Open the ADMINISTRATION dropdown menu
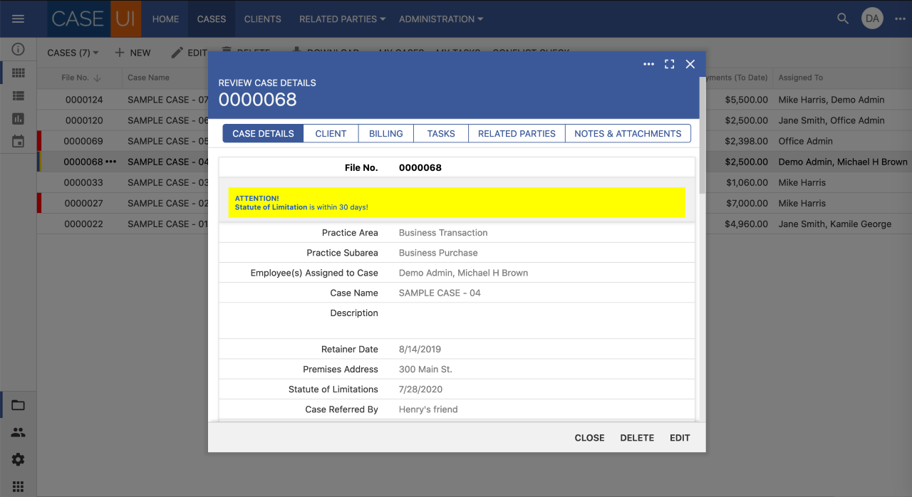Viewport: 912px width, 497px height. (441, 19)
